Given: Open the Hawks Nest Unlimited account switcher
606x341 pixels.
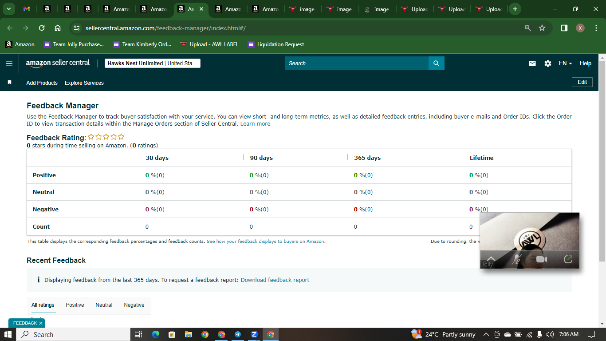Looking at the screenshot, I should 153,63.
